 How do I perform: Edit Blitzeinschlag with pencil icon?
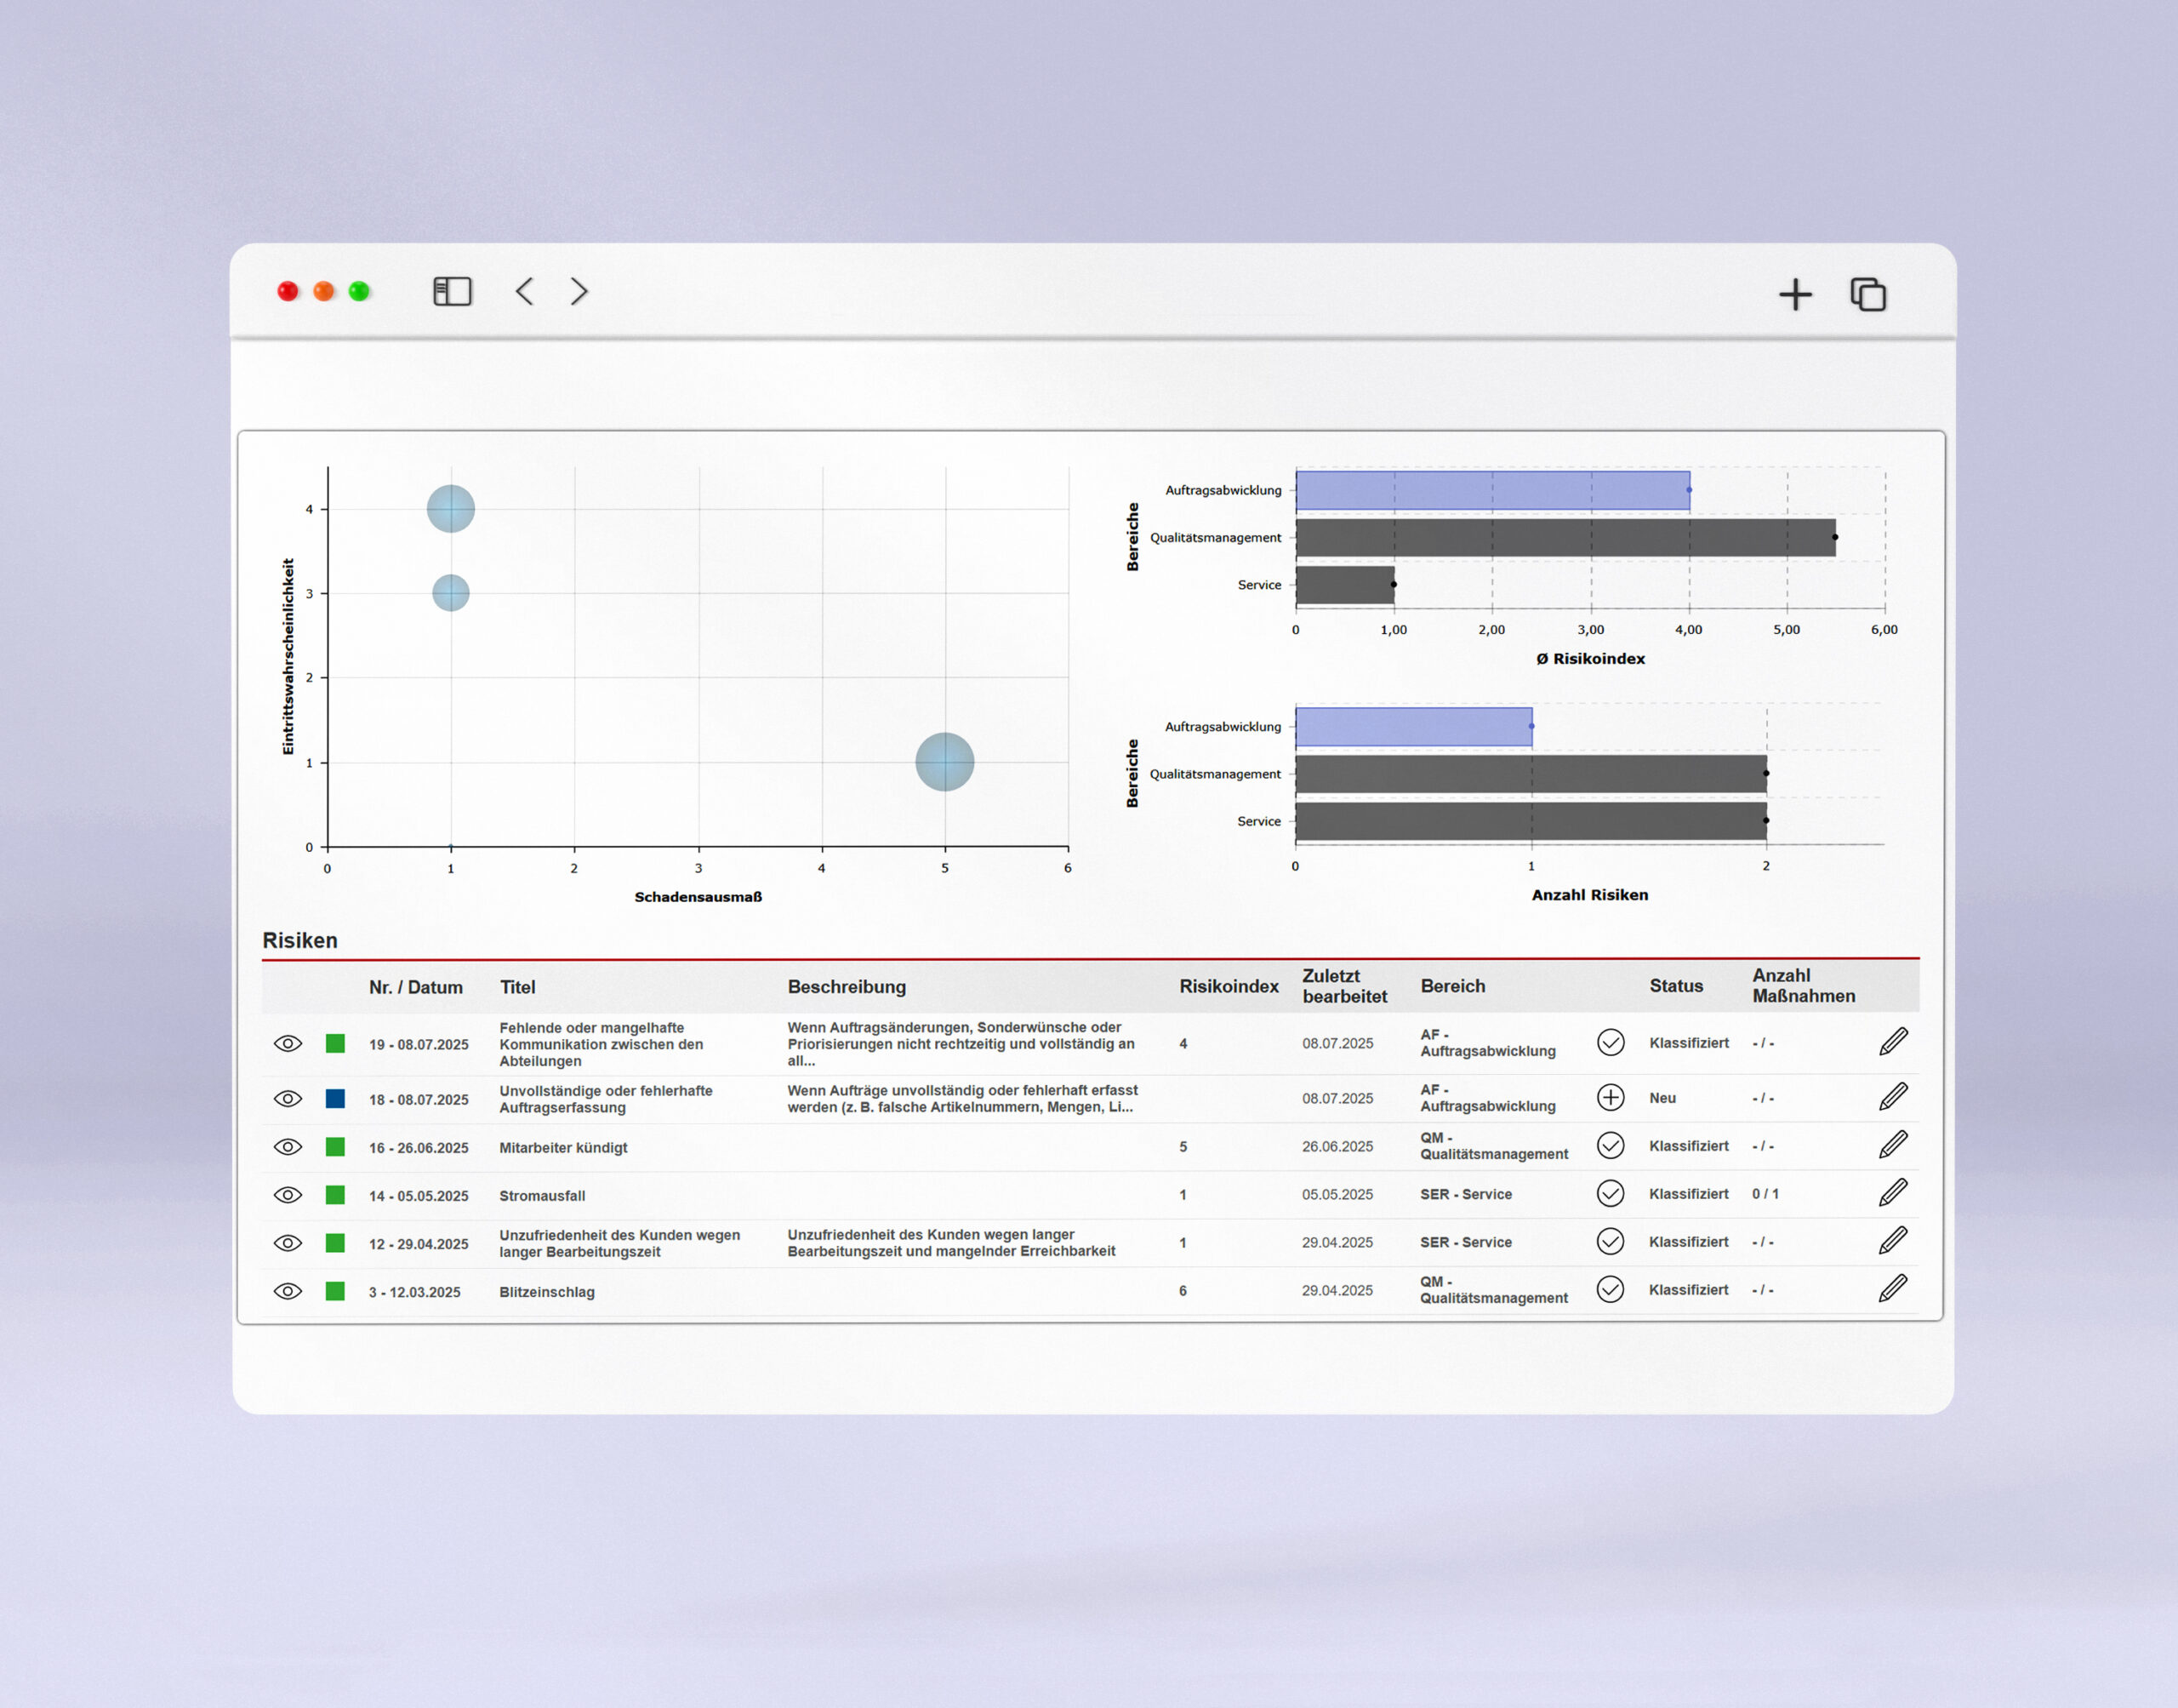1893,1288
